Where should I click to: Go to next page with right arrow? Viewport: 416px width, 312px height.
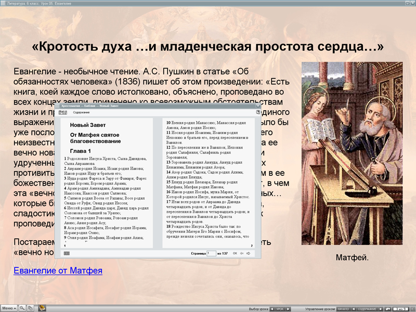249,253
